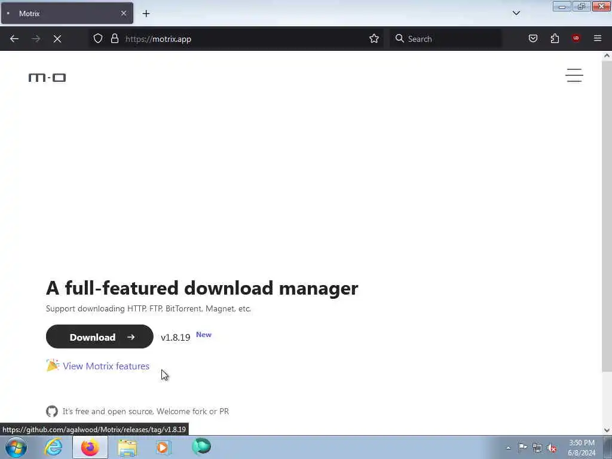Open Windows Explorer from taskbar
Image resolution: width=612 pixels, height=459 pixels.
[127, 447]
